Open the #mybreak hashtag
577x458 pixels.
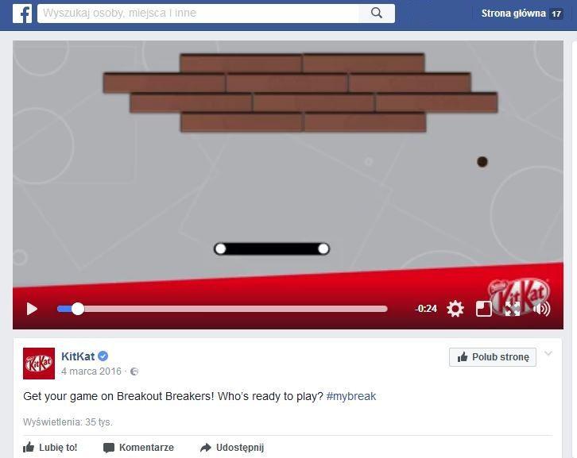click(351, 396)
